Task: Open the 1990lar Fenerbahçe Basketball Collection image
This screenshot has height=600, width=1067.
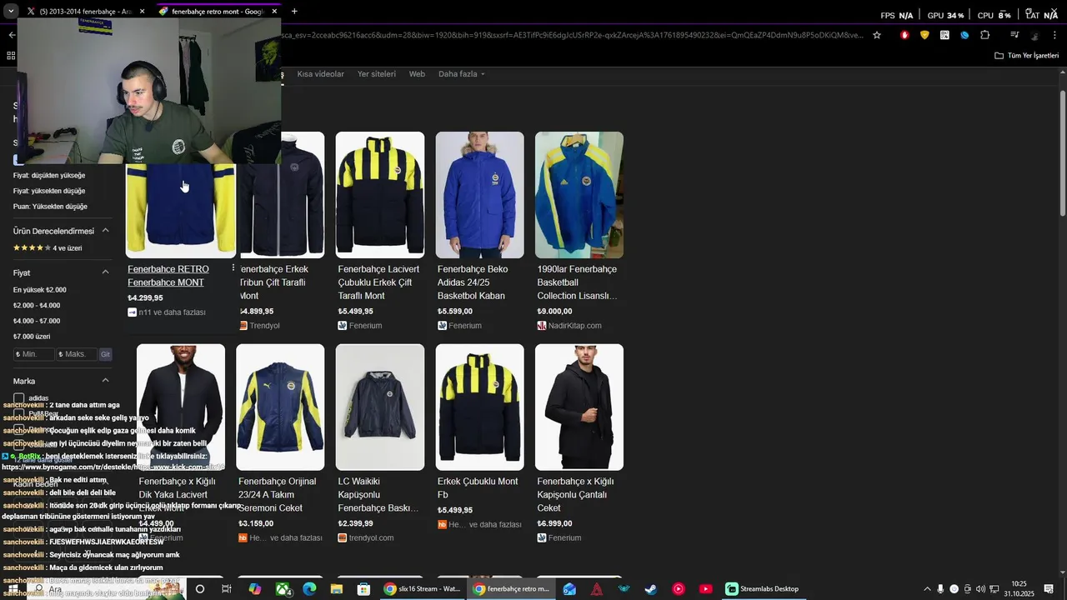Action: coord(579,195)
